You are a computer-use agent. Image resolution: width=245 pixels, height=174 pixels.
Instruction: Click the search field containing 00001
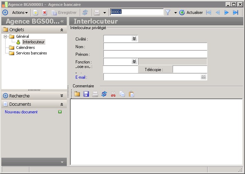pos(137,12)
